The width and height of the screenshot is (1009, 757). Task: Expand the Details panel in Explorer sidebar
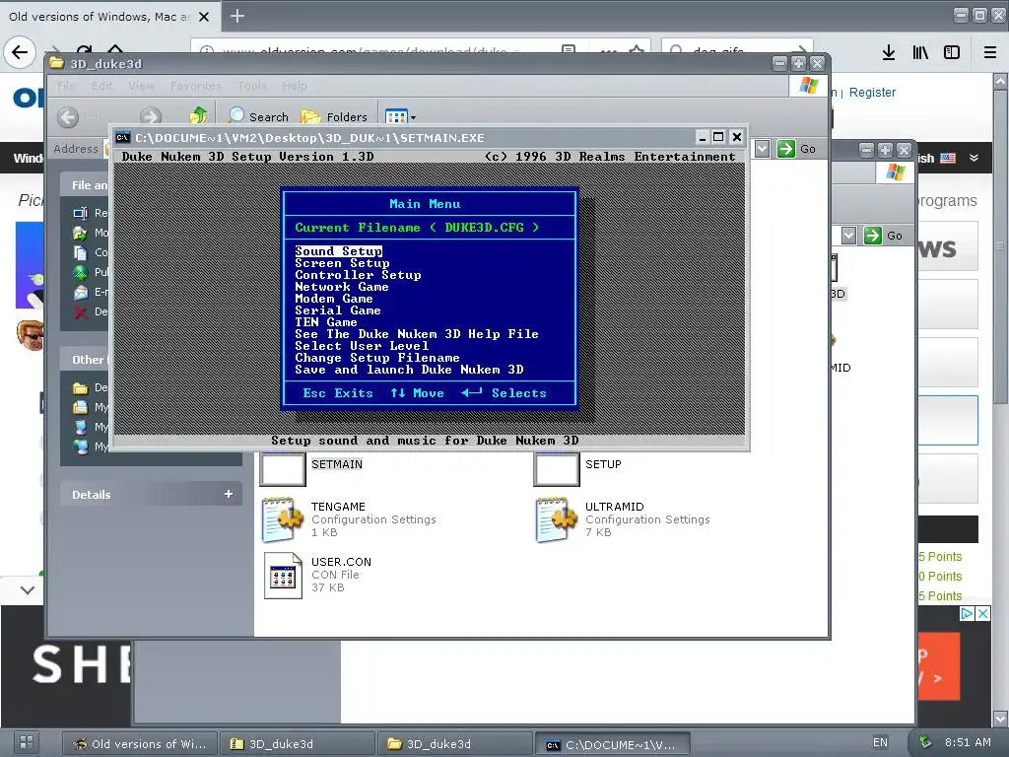(x=228, y=494)
